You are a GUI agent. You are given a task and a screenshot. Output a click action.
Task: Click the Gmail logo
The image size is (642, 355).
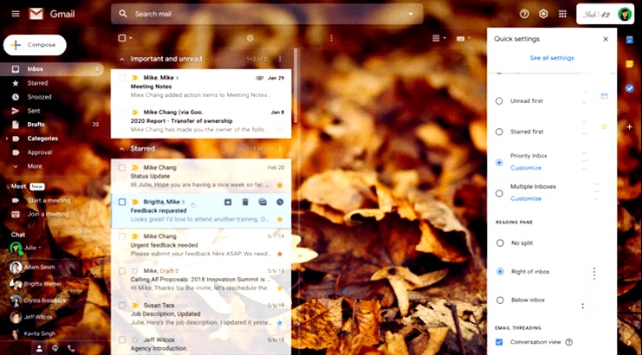[52, 14]
